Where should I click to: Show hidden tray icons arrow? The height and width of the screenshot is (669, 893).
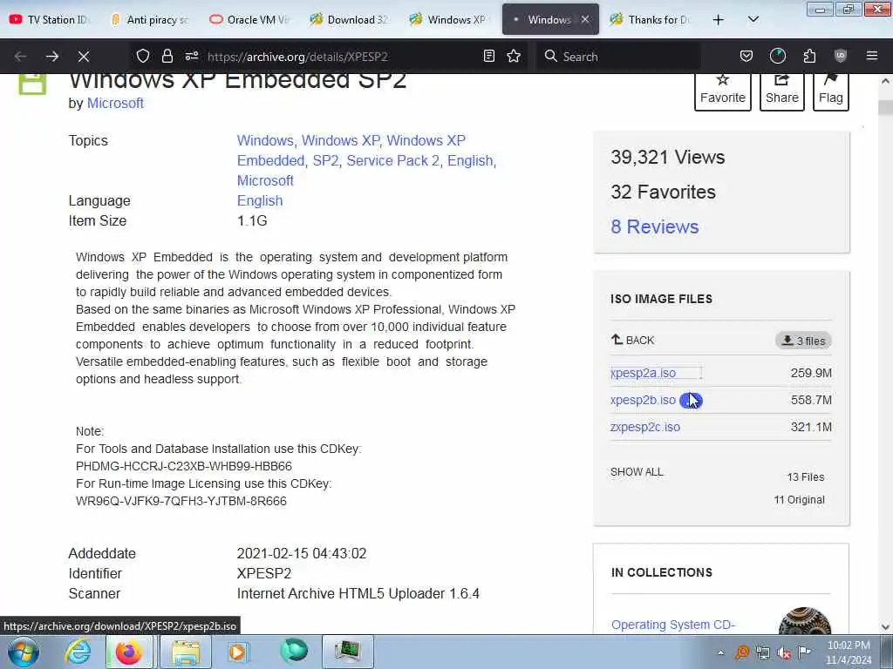point(721,652)
